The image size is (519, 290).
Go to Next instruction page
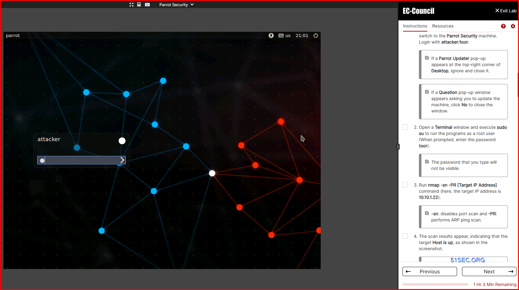coord(489,271)
